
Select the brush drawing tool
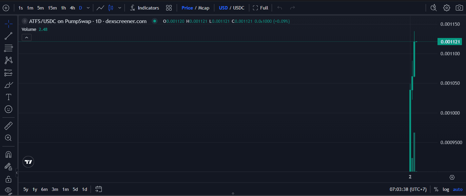(8, 85)
